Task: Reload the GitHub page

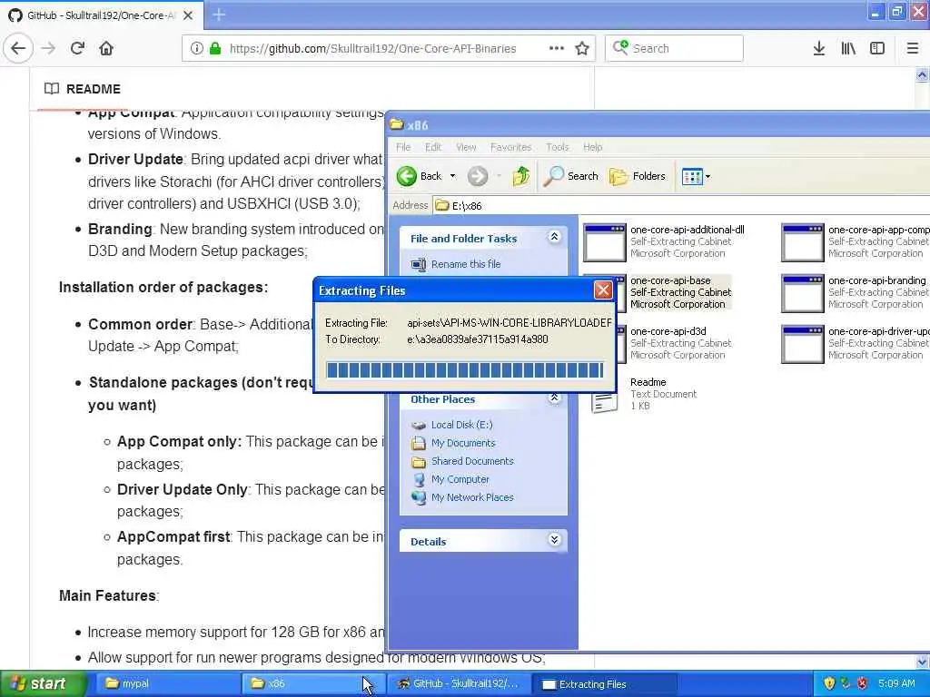Action: click(x=77, y=48)
